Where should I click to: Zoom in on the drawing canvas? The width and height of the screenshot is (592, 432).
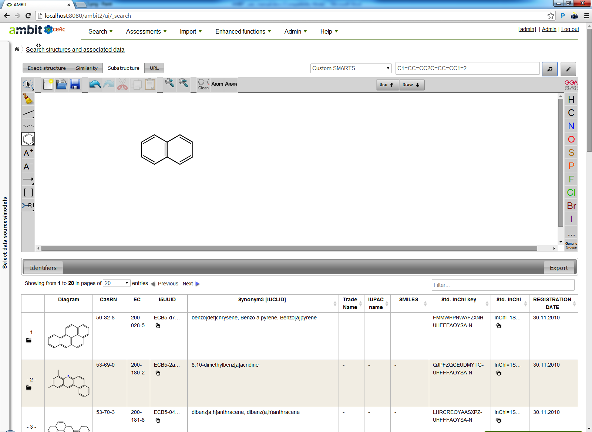(x=170, y=83)
